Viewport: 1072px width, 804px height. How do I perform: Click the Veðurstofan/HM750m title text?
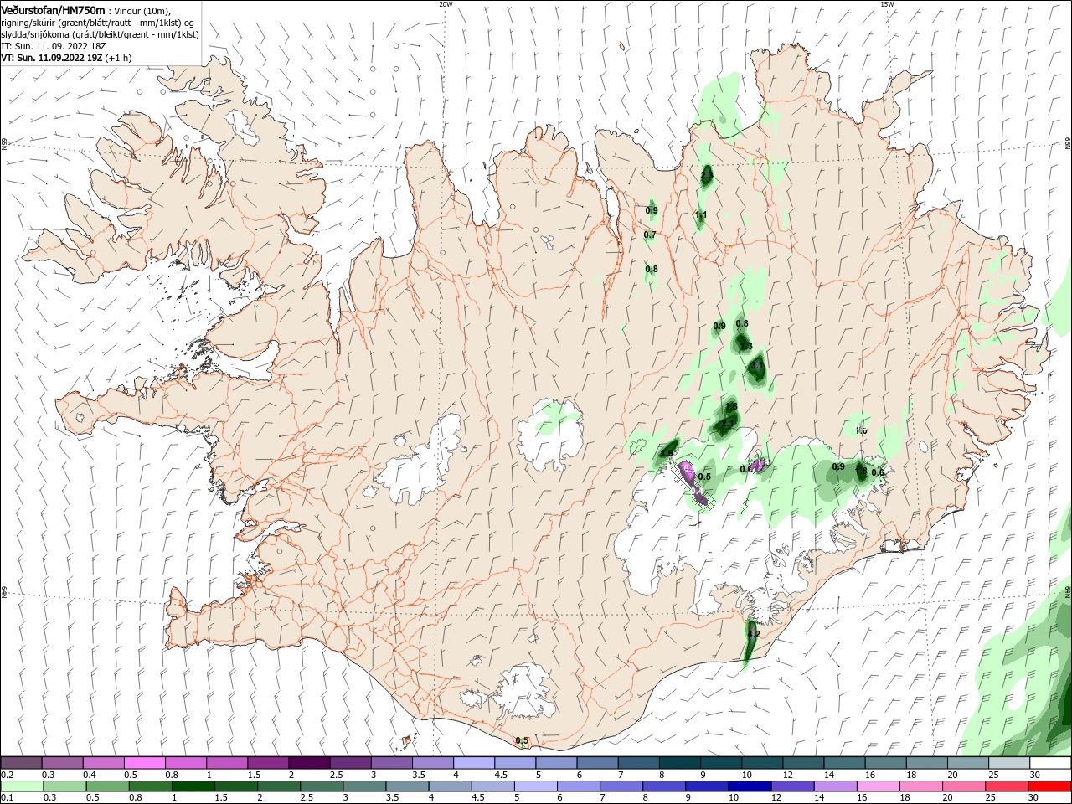coord(53,9)
